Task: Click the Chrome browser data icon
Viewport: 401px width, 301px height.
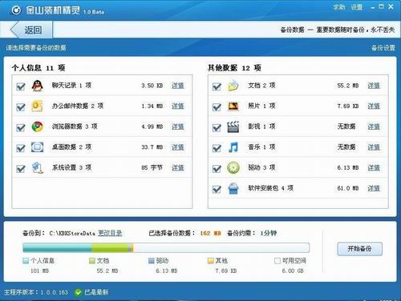Action: coord(38,126)
